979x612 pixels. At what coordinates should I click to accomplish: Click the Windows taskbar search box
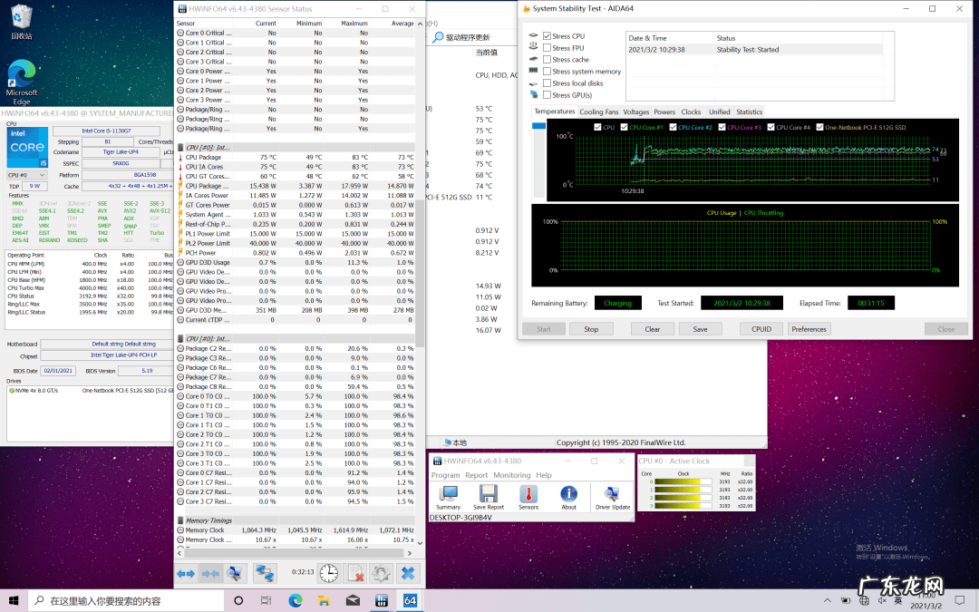pyautogui.click(x=127, y=600)
